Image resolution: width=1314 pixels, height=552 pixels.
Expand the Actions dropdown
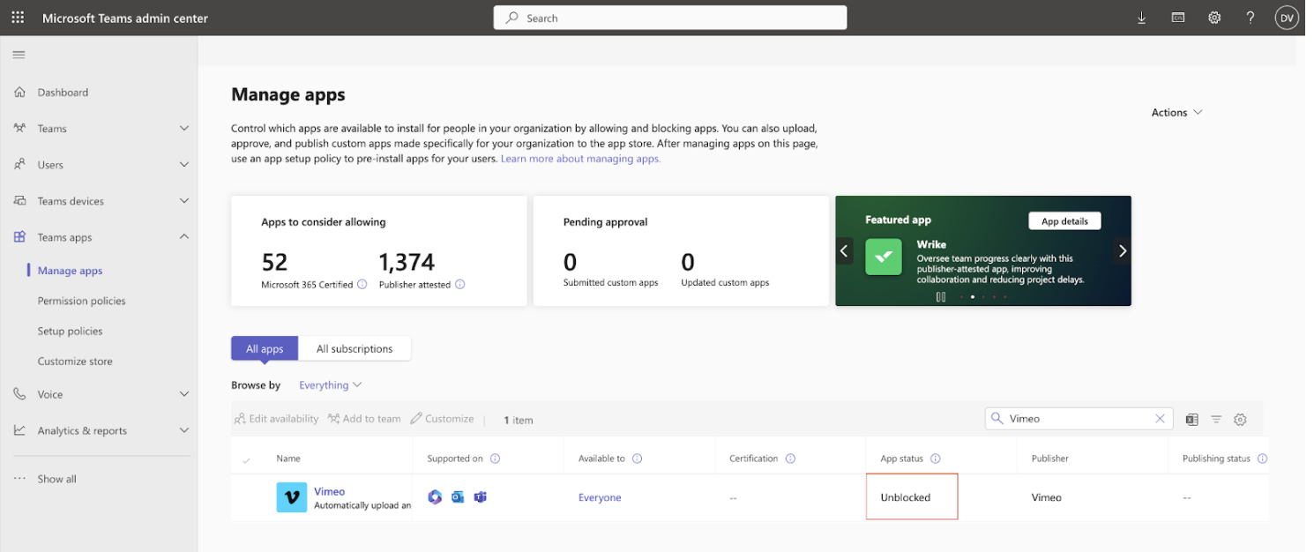[x=1176, y=113]
